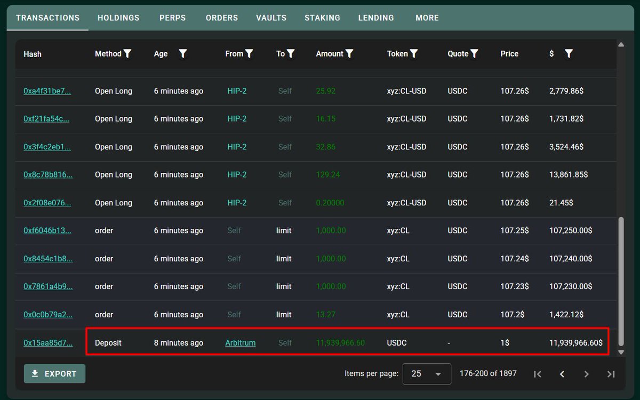Image resolution: width=640 pixels, height=400 pixels.
Task: Open the Token column filter funnel
Action: tap(414, 53)
